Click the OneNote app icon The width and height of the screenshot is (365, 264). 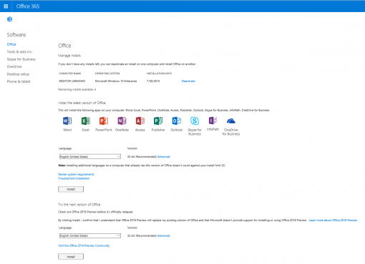122,121
